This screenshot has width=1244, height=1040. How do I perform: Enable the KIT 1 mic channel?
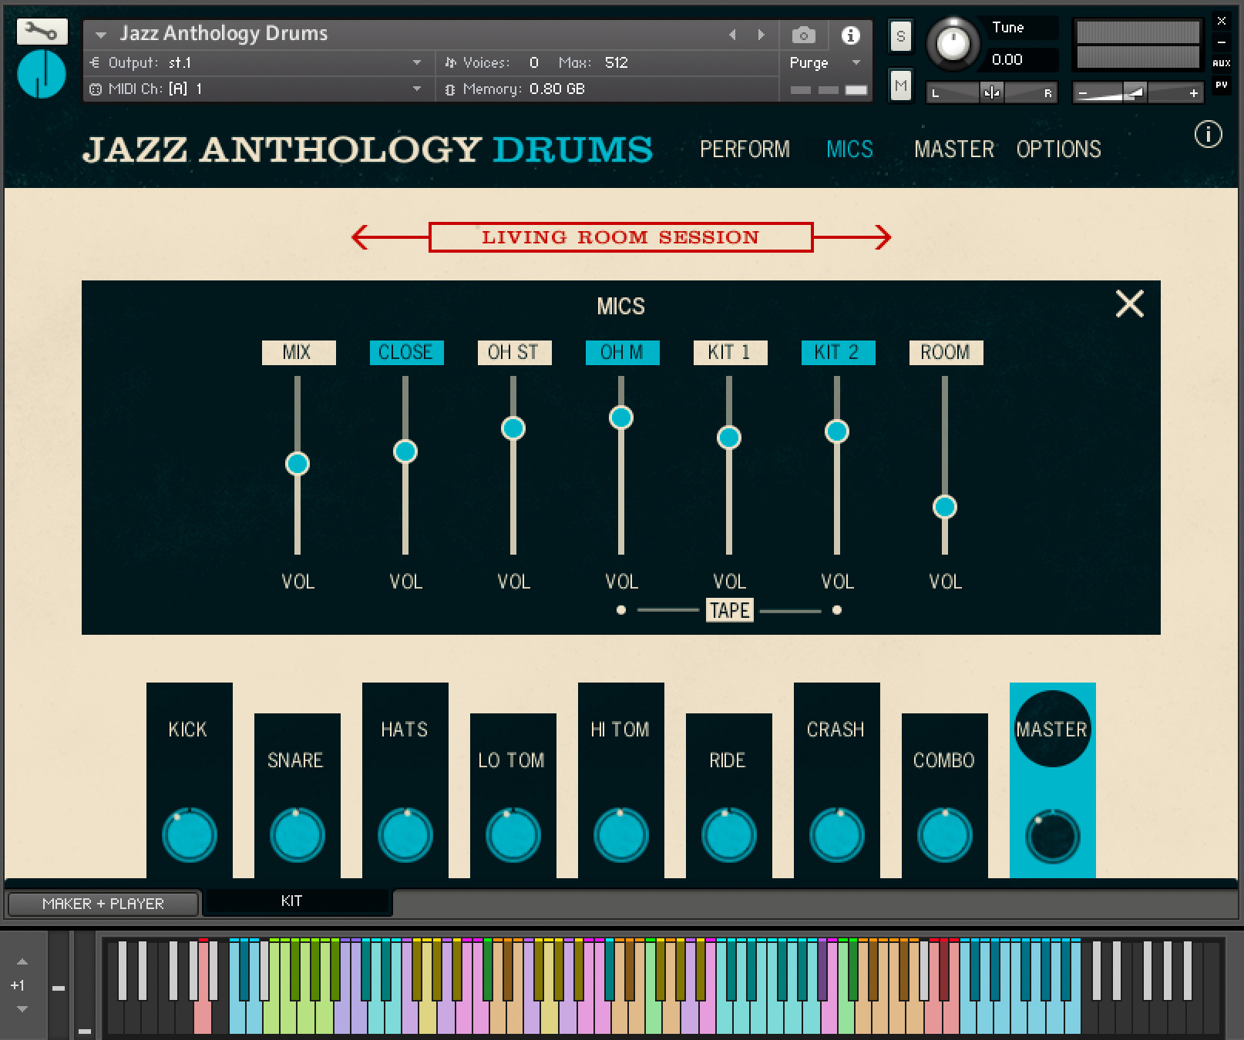pyautogui.click(x=730, y=352)
